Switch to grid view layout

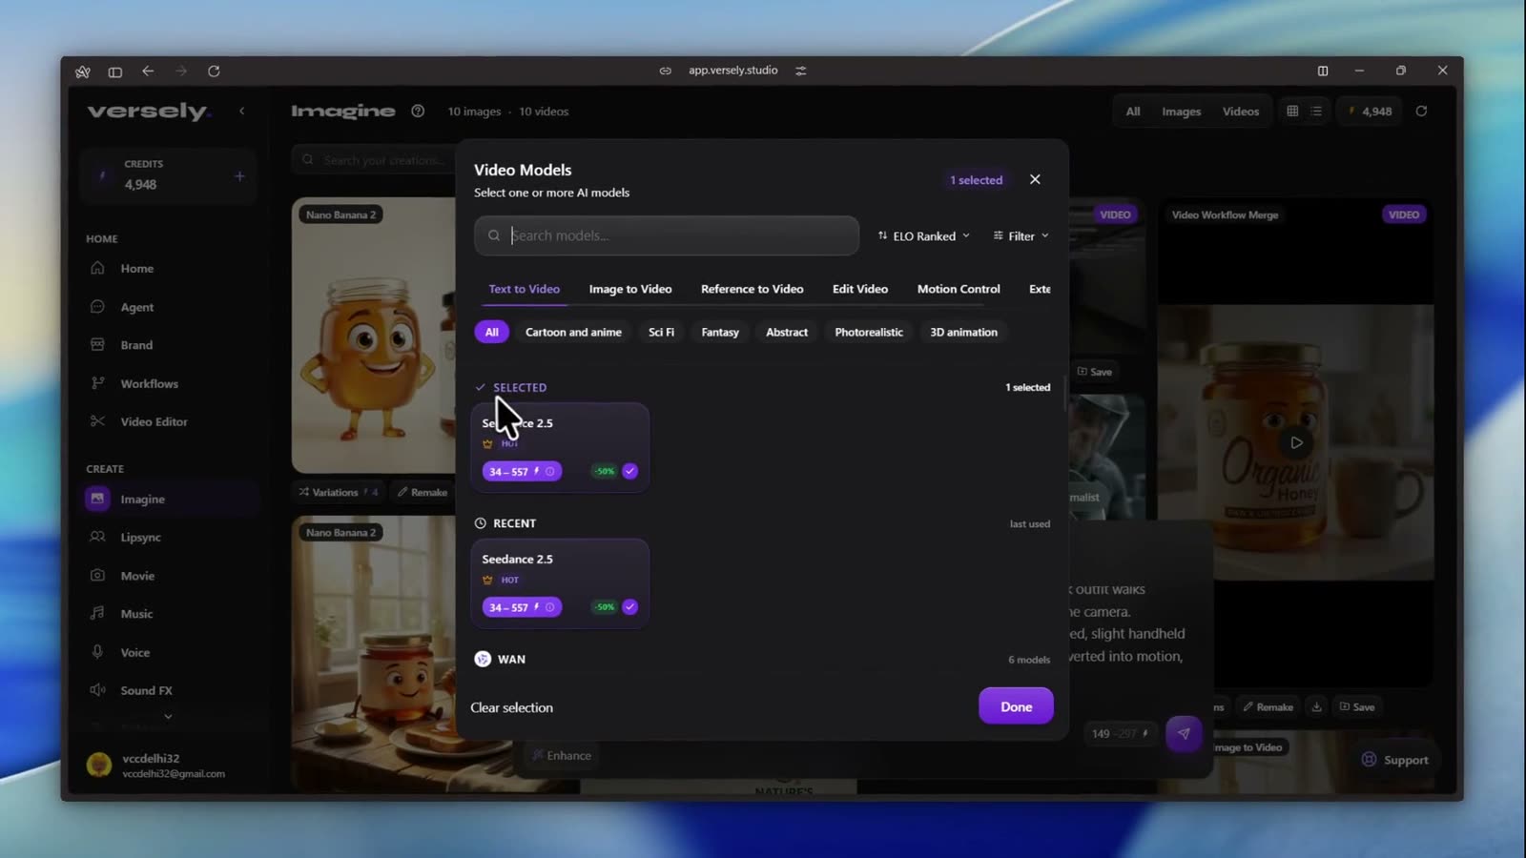click(x=1292, y=112)
